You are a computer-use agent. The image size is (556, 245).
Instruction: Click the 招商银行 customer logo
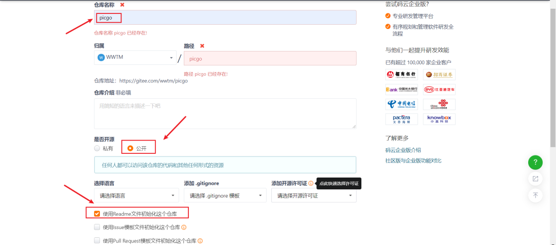tap(402, 75)
